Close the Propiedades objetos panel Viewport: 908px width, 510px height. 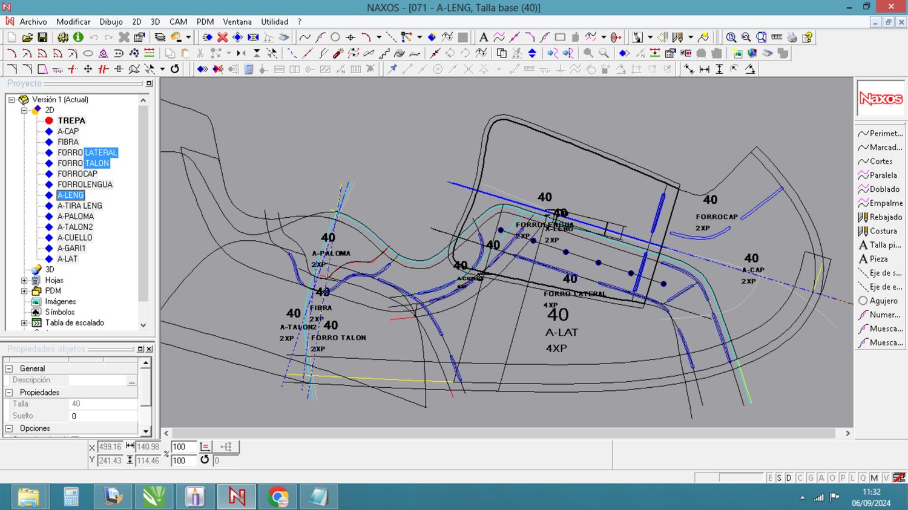(150, 349)
